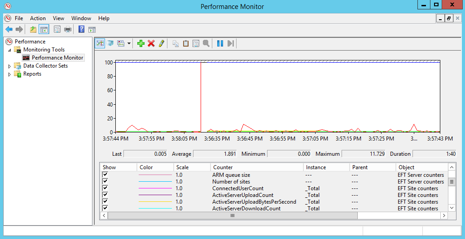This screenshot has height=239, width=465.
Task: Click the Paste Counter List icon
Action: tap(185, 43)
